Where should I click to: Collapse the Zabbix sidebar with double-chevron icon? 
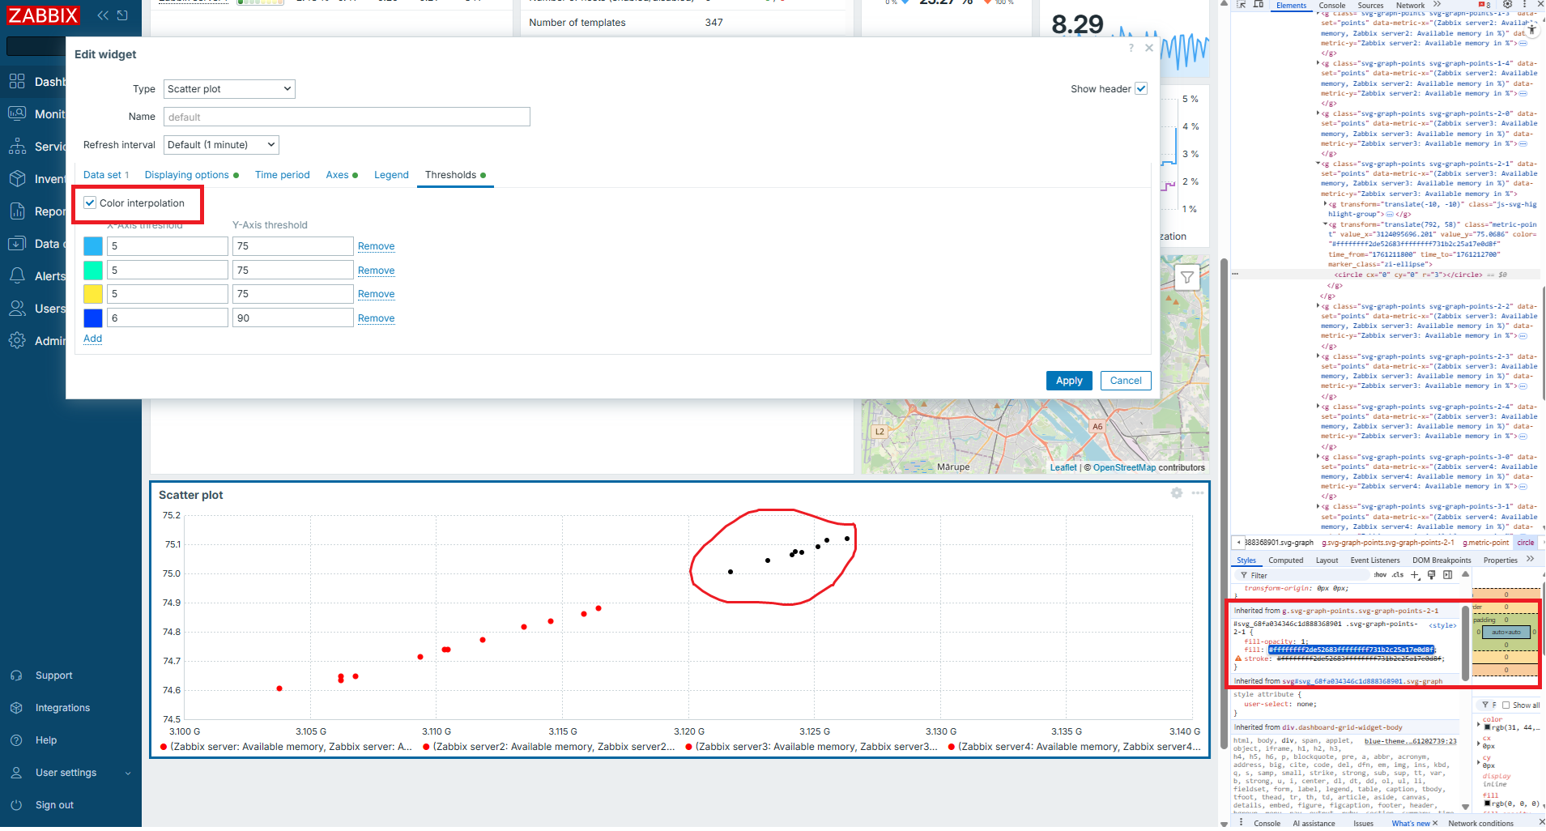103,15
